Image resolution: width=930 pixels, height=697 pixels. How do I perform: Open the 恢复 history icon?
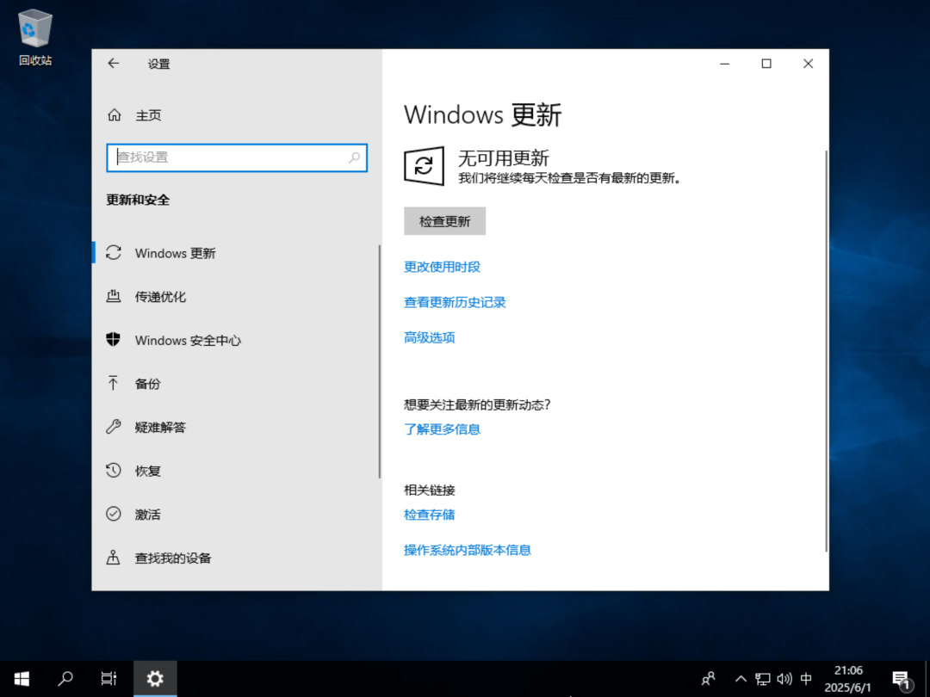114,471
